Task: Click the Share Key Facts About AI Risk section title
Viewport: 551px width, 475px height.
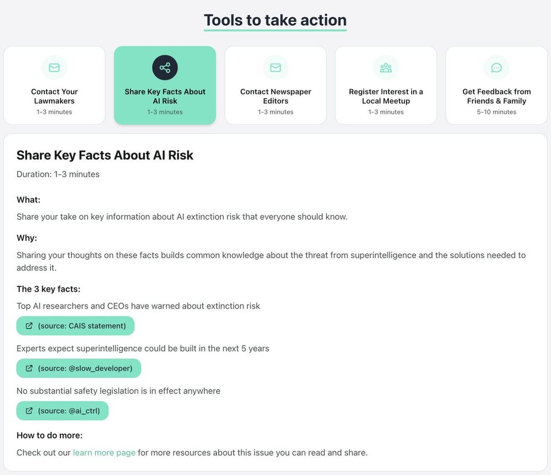Action: (105, 155)
